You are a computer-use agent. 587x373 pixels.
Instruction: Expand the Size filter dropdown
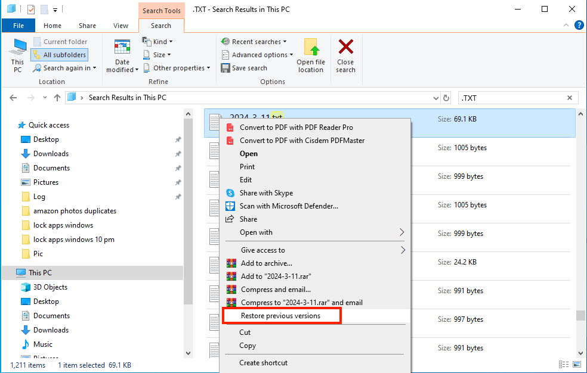click(x=157, y=54)
